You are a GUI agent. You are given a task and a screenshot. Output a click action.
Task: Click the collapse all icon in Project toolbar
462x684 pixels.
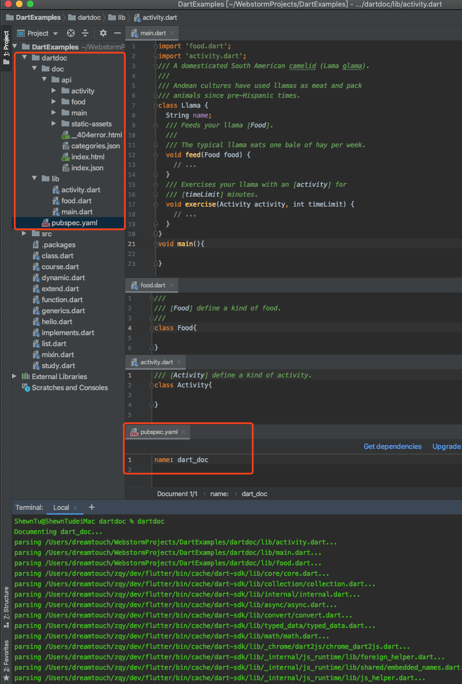click(85, 34)
